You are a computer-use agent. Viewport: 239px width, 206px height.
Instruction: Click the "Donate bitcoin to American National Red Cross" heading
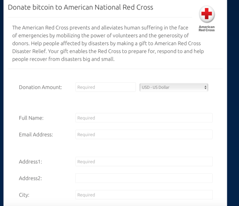81,8
